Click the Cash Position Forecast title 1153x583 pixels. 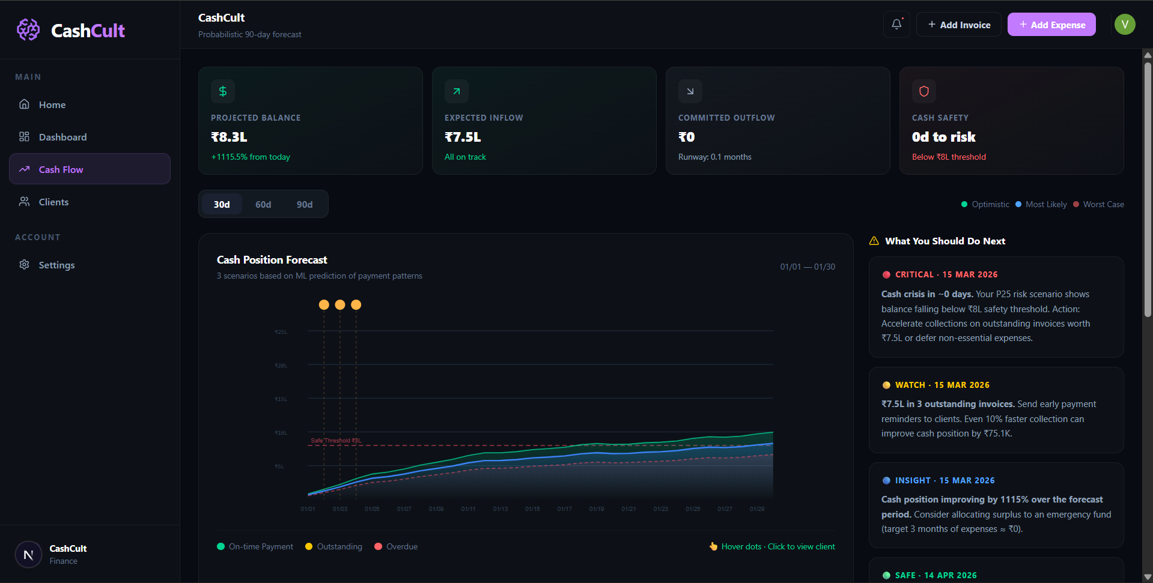(272, 259)
